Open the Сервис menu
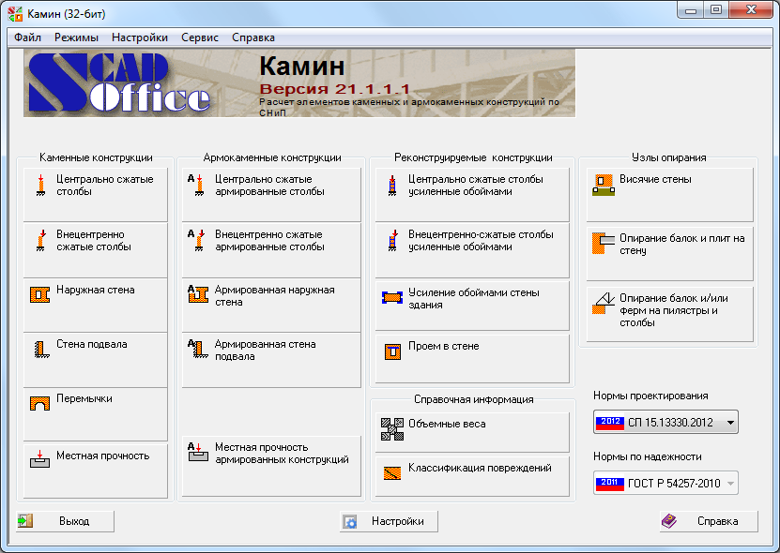This screenshot has height=553, width=780. pyautogui.click(x=199, y=37)
